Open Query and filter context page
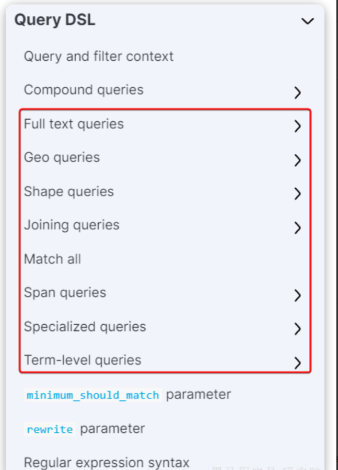The width and height of the screenshot is (338, 470). coord(98,56)
